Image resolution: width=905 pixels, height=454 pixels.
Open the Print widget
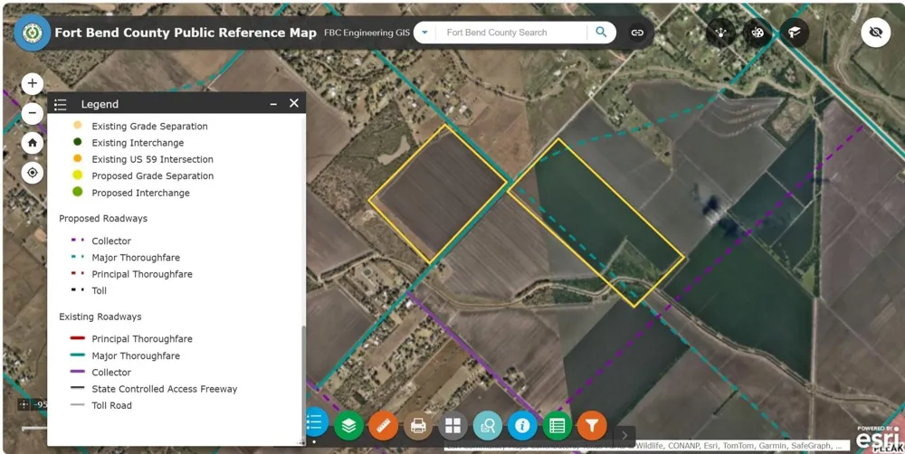tap(418, 426)
